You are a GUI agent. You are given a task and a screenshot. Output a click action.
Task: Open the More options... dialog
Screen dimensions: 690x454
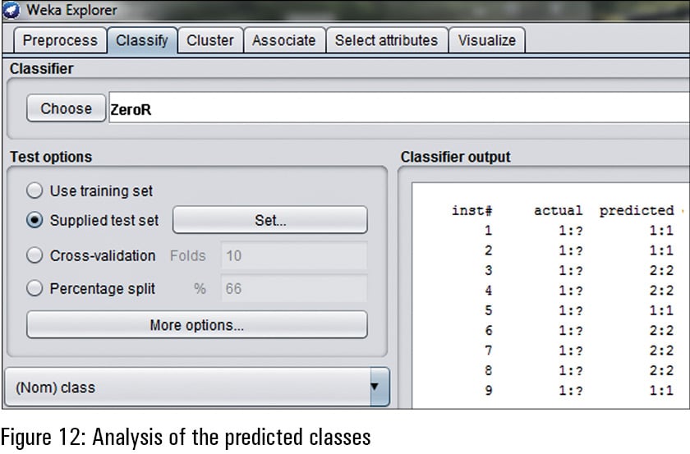pos(196,324)
